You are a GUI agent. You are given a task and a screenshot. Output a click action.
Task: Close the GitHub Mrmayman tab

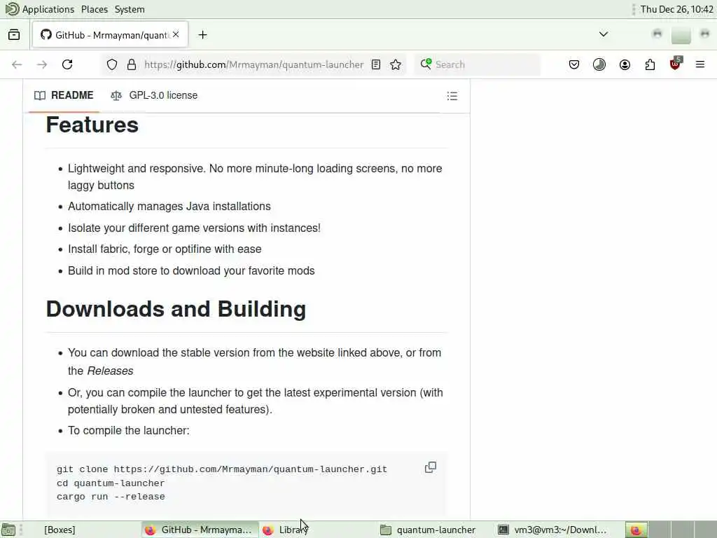click(176, 35)
